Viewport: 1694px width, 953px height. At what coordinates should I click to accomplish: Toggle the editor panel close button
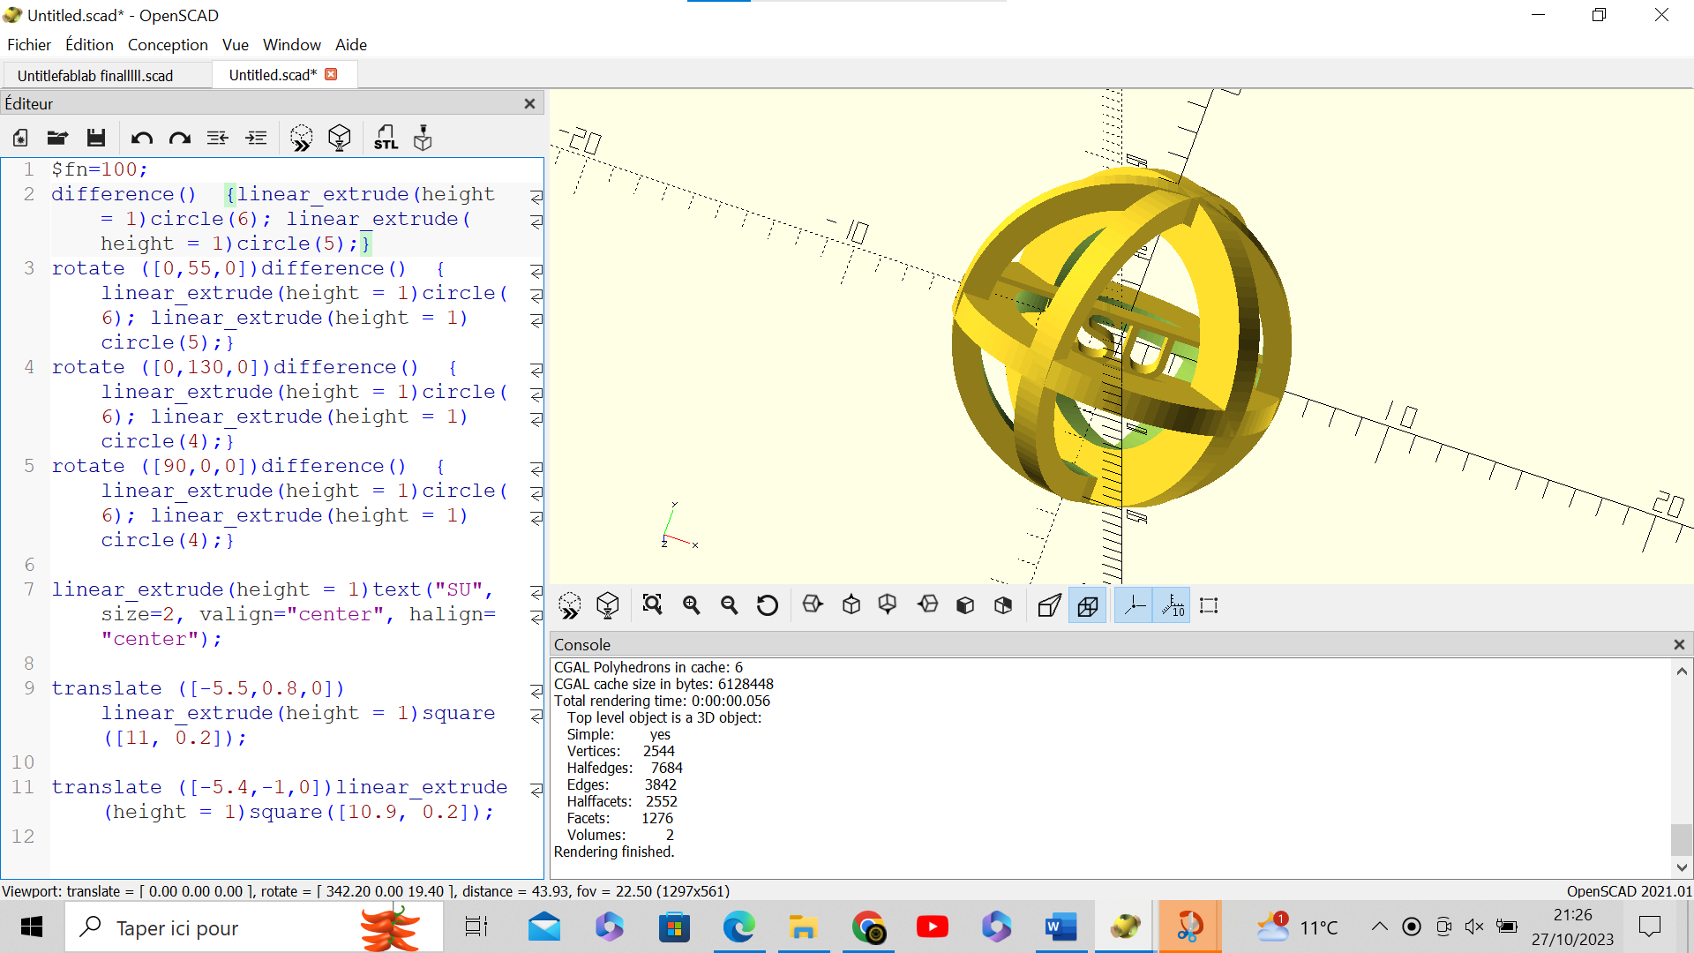click(529, 103)
